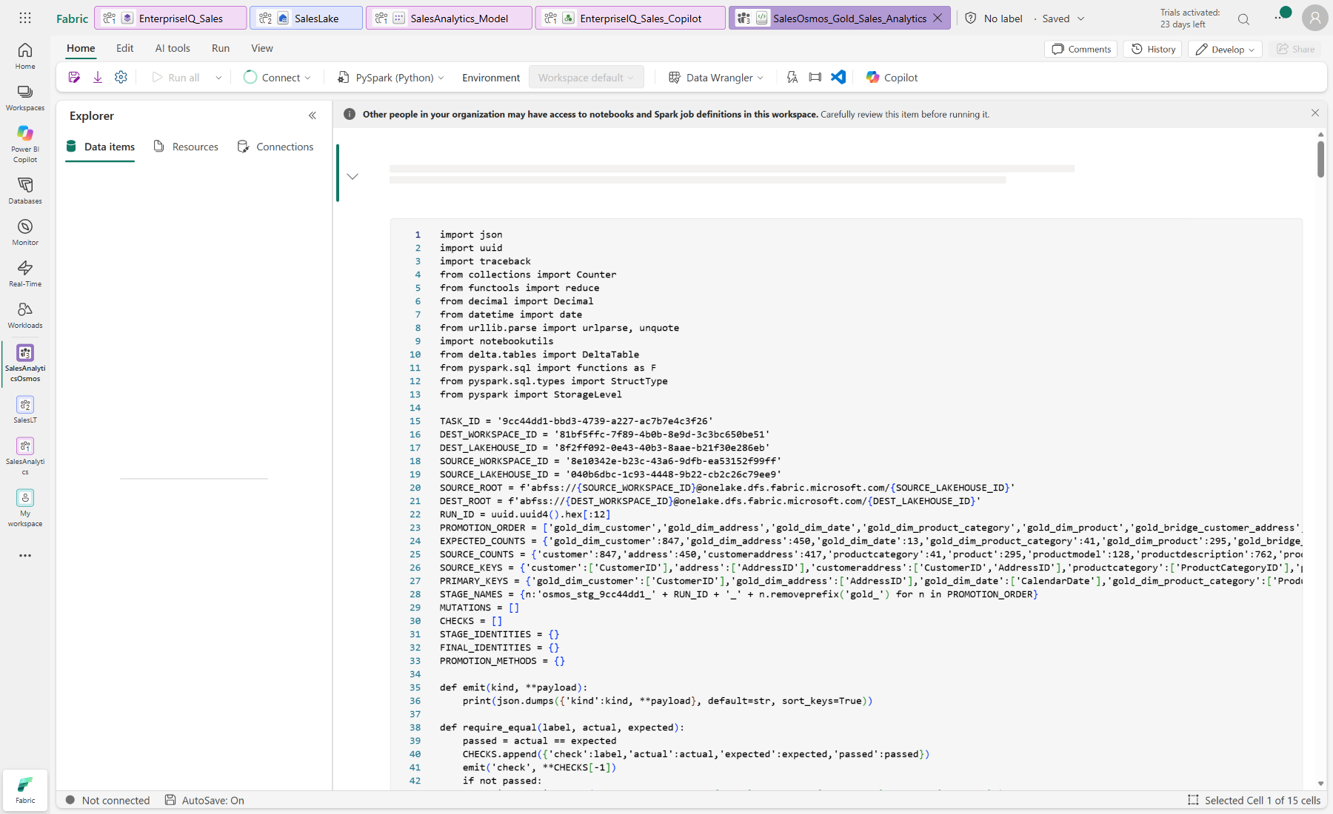This screenshot has width=1333, height=814.
Task: Open Copilot from the toolbar
Action: (x=892, y=78)
